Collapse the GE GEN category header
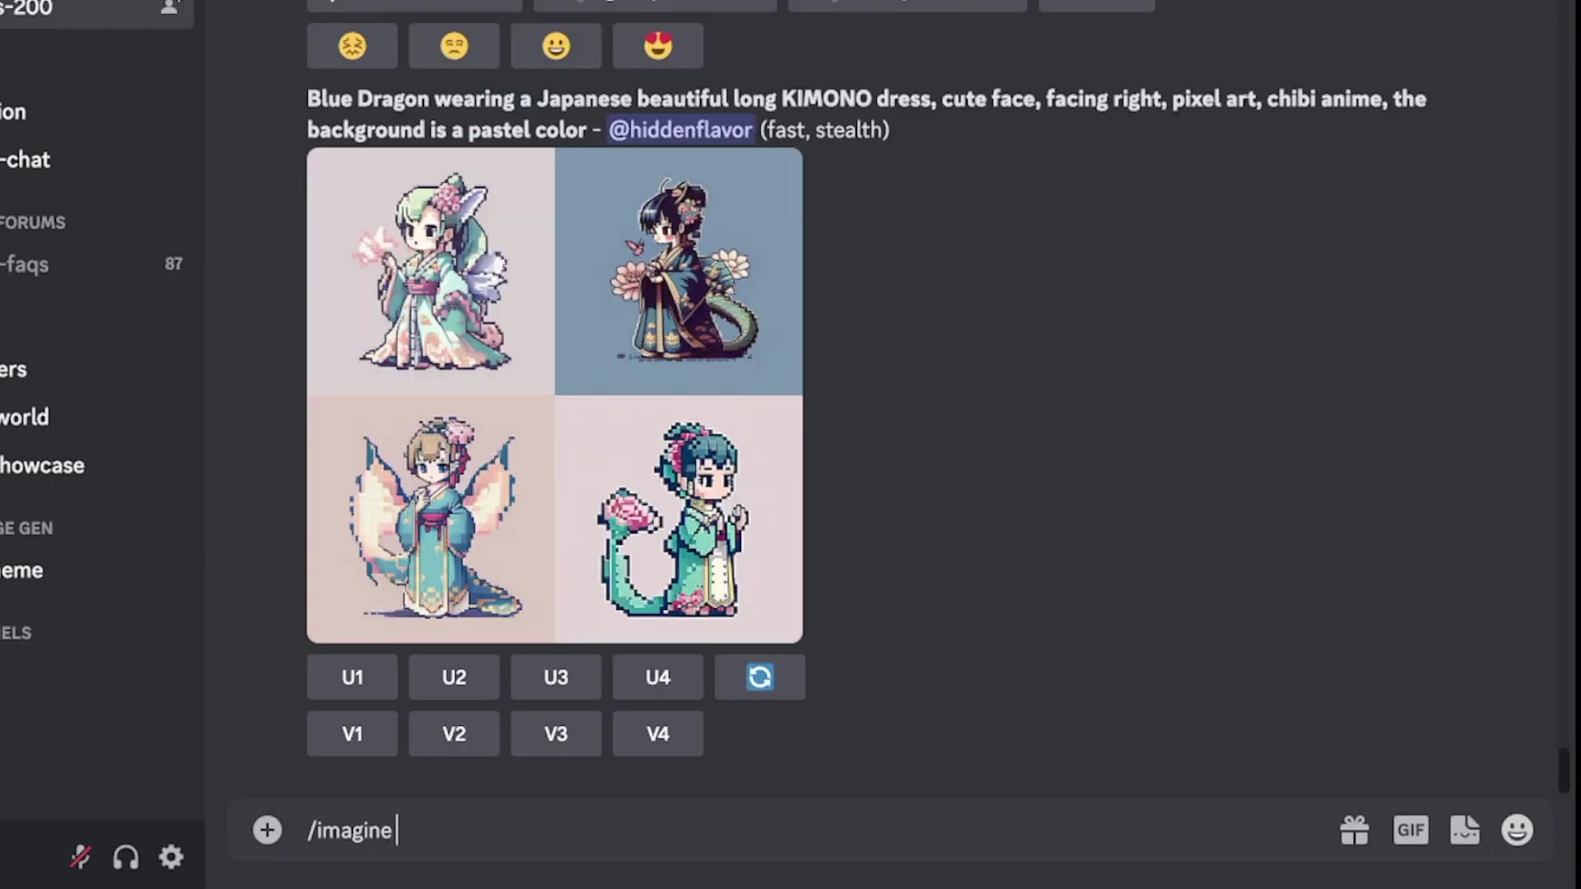 [x=26, y=528]
